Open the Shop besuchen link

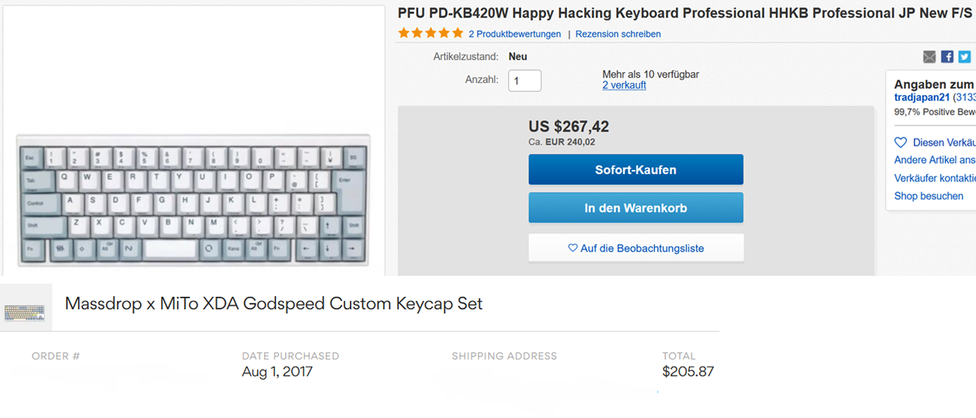pyautogui.click(x=929, y=196)
